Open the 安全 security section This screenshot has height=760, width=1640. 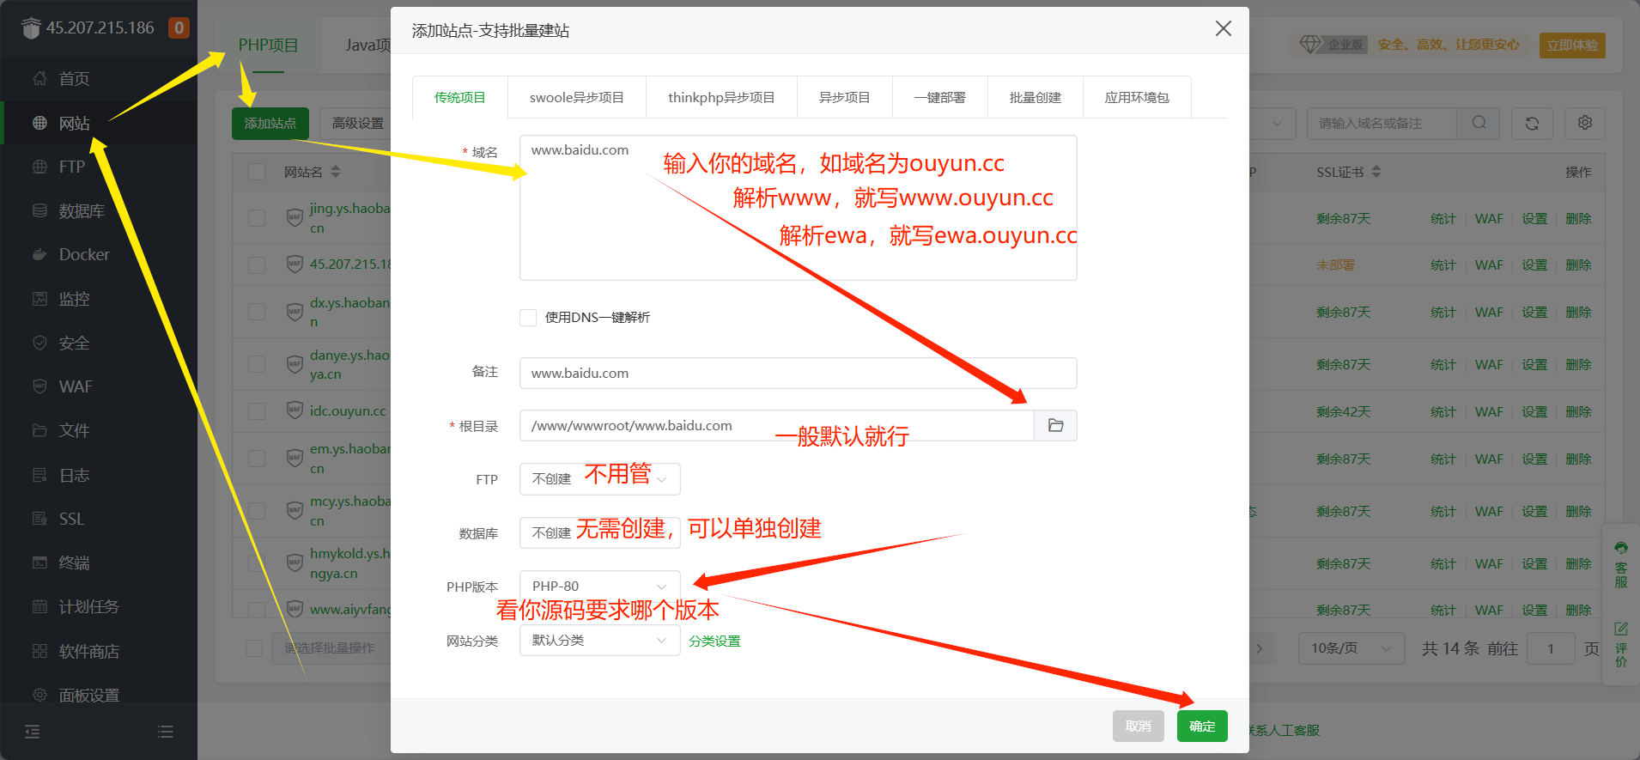tap(74, 344)
